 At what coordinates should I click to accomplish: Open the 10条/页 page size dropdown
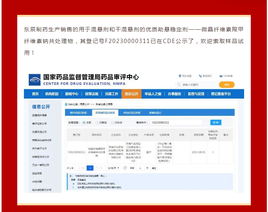pos(112,168)
